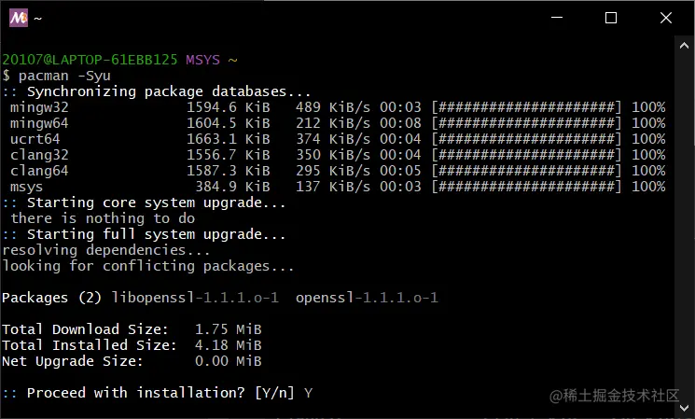Click the MSYS2 app icon in title bar

[x=18, y=18]
